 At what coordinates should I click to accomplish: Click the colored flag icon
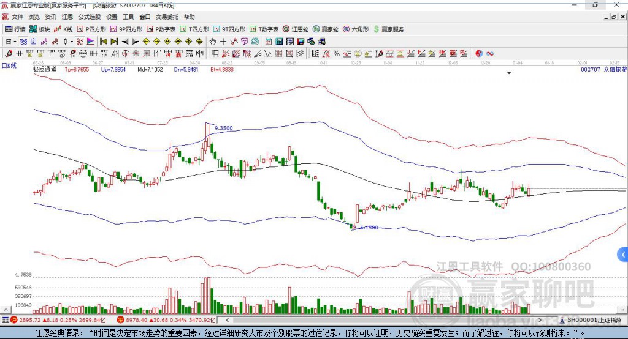click(91, 42)
